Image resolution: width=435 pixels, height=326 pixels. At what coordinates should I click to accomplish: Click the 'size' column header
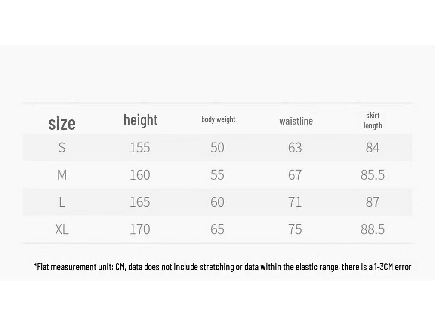click(62, 123)
